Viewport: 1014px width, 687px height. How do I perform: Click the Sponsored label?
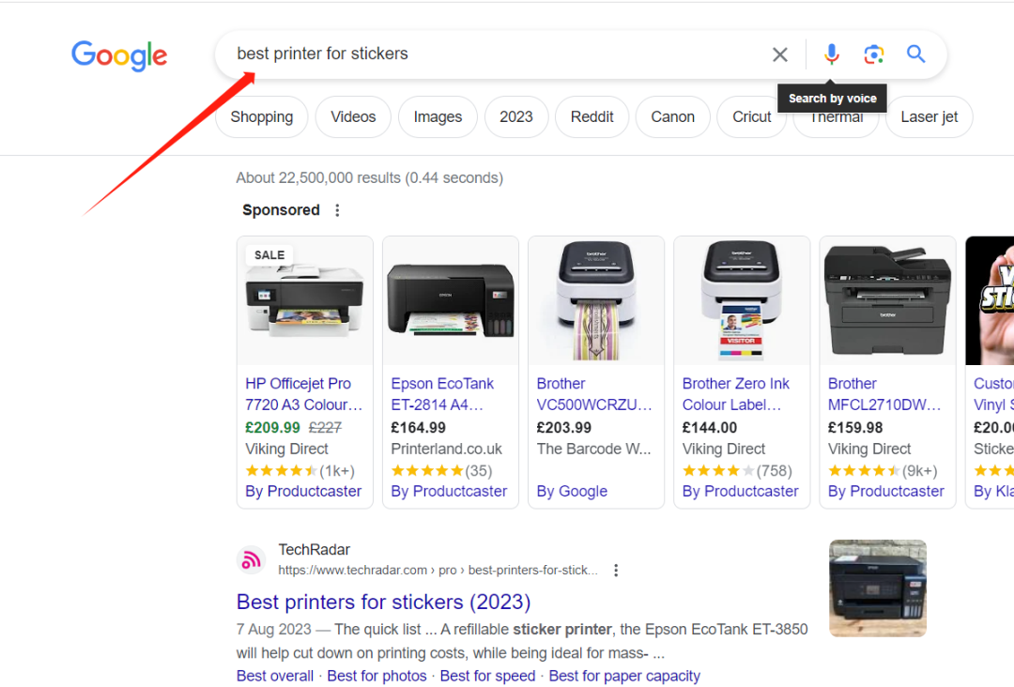coord(281,210)
